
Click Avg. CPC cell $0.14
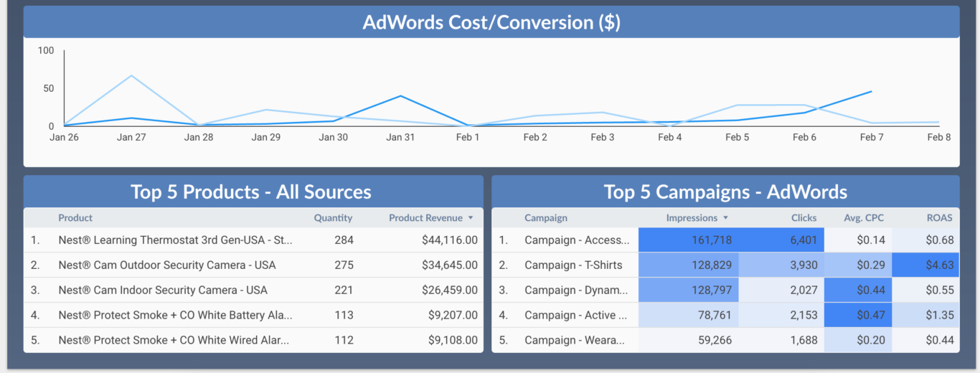(859, 240)
